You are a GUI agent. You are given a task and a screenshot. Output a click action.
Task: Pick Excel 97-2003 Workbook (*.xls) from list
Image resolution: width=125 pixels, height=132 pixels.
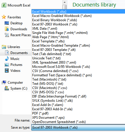(78, 24)
